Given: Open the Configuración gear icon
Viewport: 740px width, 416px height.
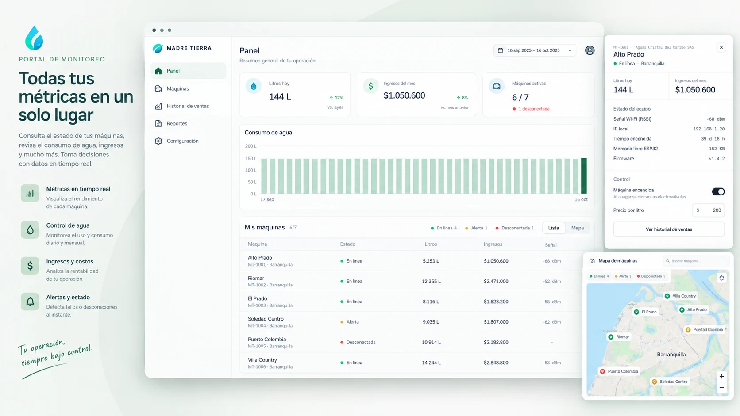Looking at the screenshot, I should pos(158,141).
